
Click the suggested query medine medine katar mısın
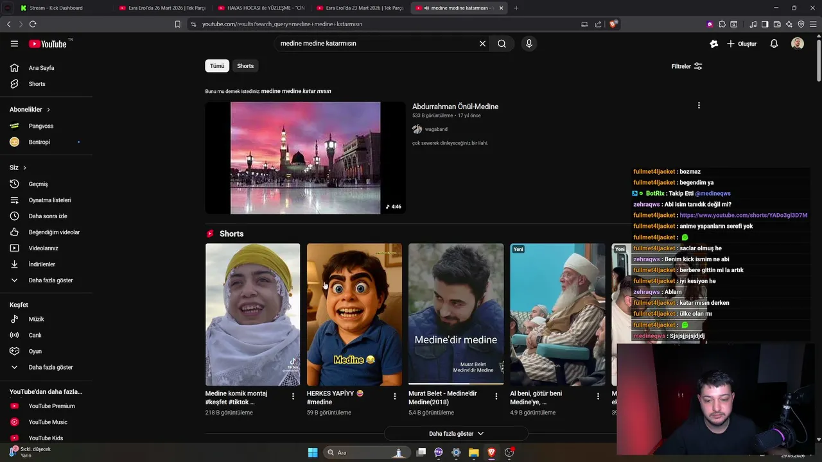[x=296, y=91]
